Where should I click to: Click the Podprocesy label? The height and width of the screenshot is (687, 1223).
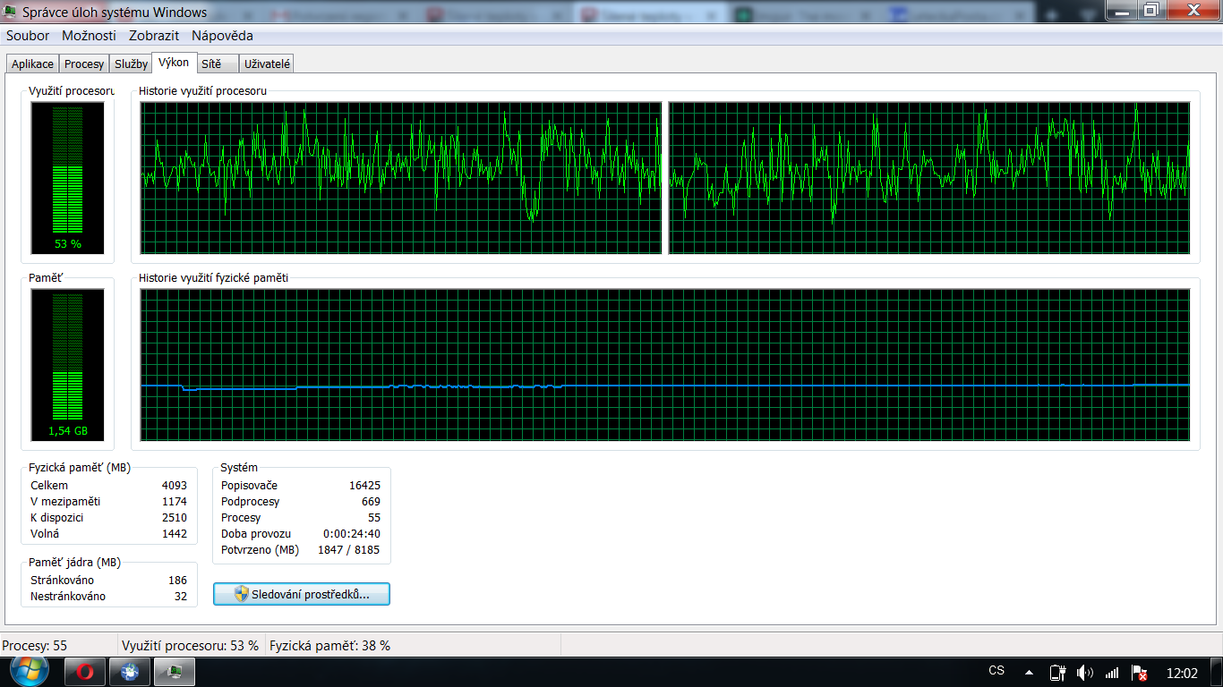pyautogui.click(x=251, y=502)
